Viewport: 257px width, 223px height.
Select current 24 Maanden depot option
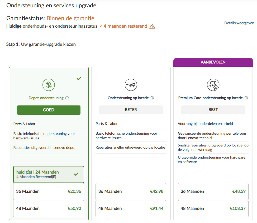coord(49,174)
